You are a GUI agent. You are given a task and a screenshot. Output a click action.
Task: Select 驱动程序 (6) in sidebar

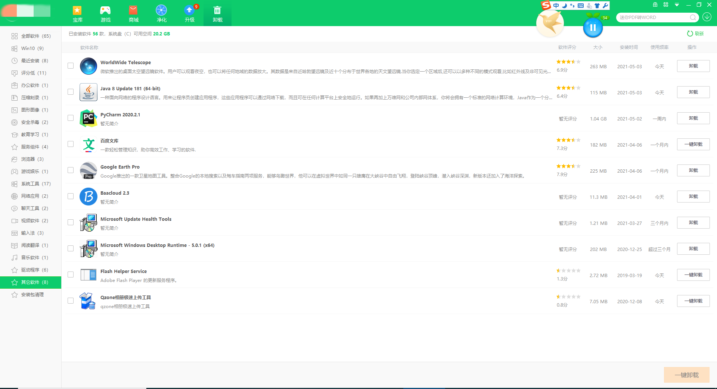[x=31, y=270]
